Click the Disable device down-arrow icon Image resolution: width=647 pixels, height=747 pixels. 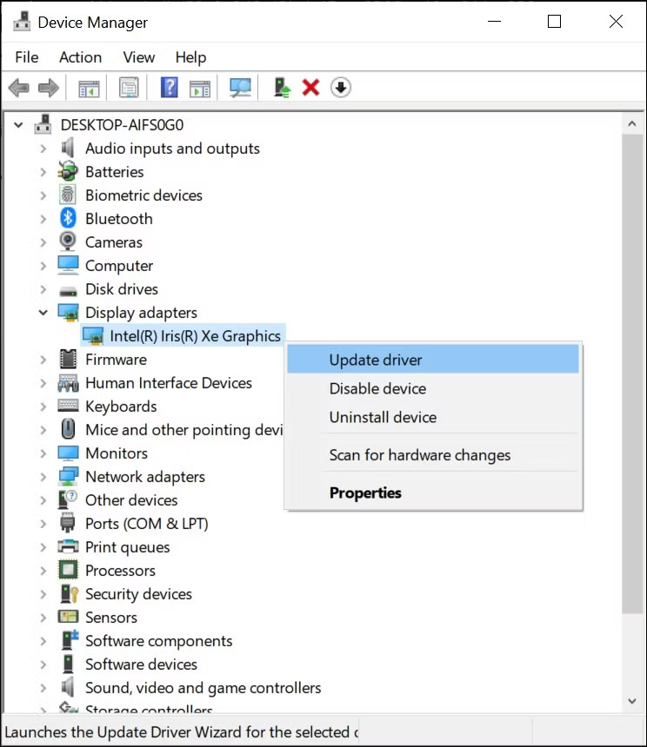(340, 87)
